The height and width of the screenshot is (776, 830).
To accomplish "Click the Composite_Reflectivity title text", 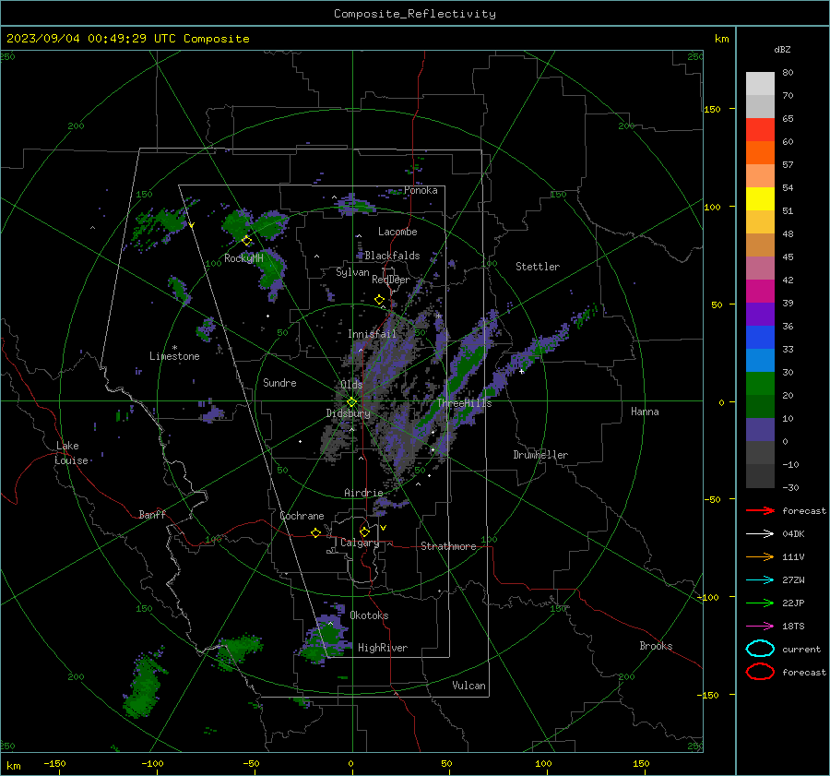I will tap(414, 14).
